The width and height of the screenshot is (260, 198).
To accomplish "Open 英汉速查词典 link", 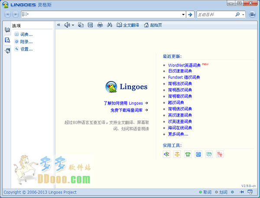I will tap(180, 115).
